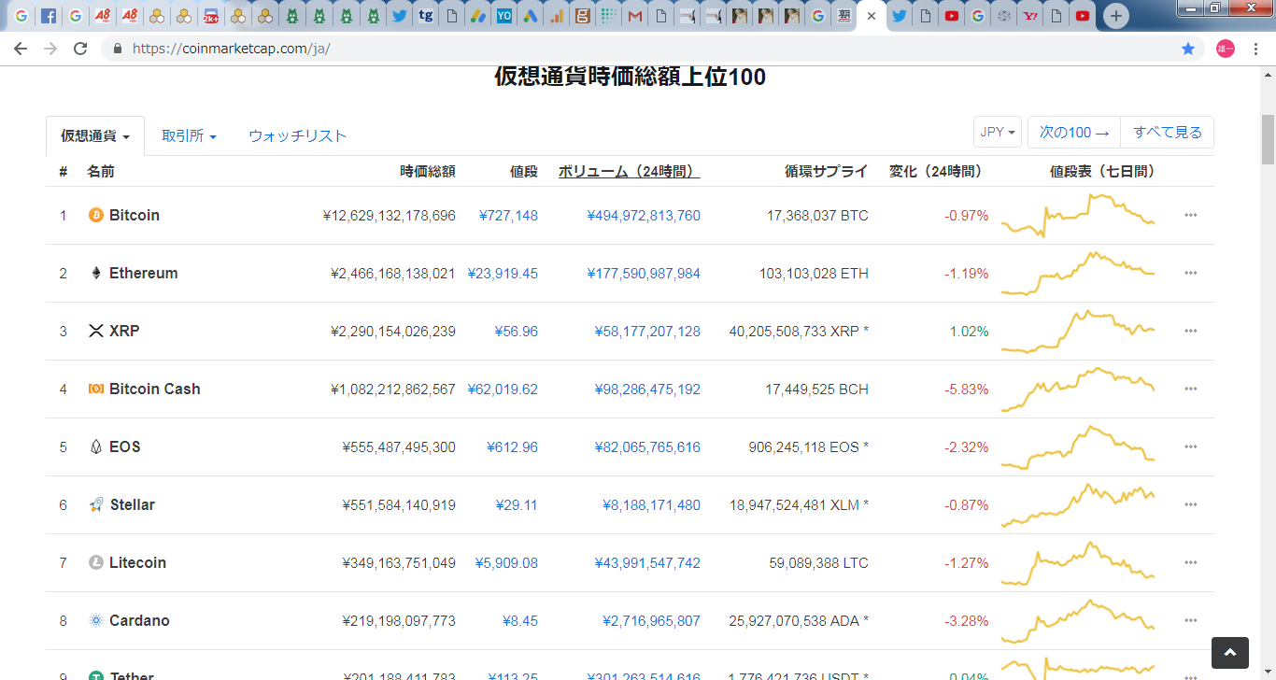Viewport: 1276px width, 680px height.
Task: Reload the CoinMarketCap page
Action: (80, 49)
